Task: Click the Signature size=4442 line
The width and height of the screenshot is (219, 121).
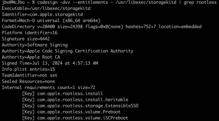Action: tap(26, 39)
